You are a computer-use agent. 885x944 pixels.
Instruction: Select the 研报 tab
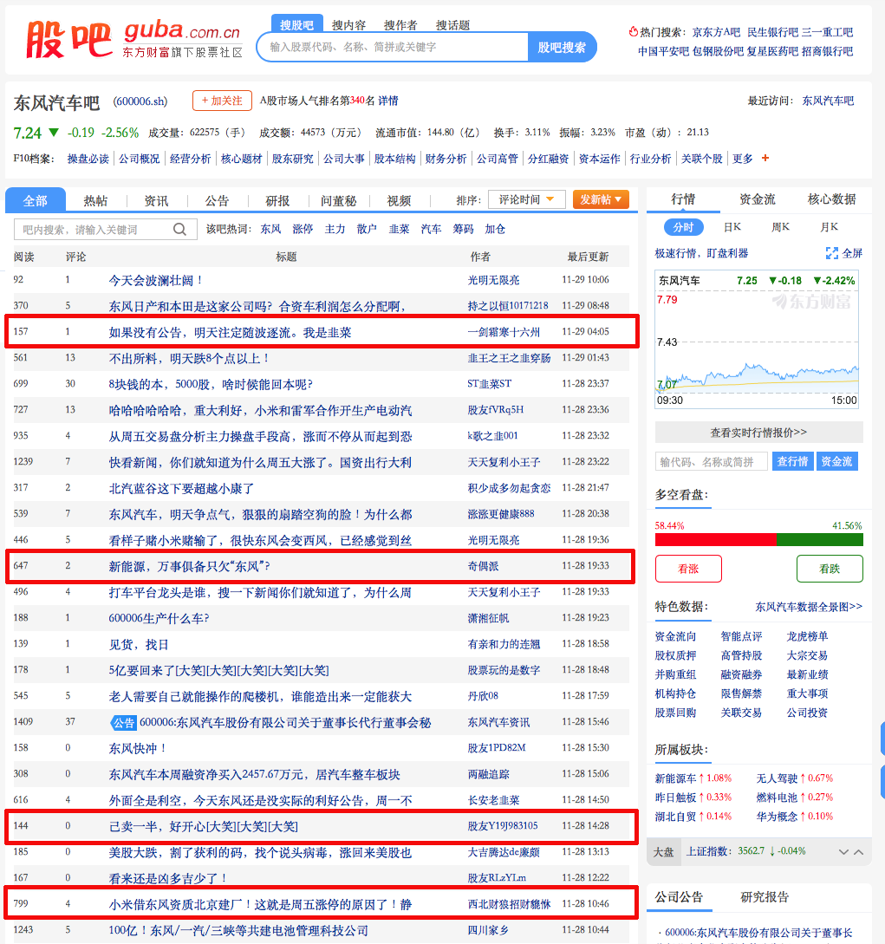click(x=277, y=201)
